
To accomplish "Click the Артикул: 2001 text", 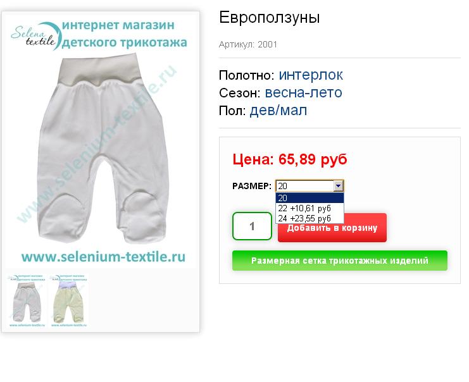I will [x=248, y=44].
